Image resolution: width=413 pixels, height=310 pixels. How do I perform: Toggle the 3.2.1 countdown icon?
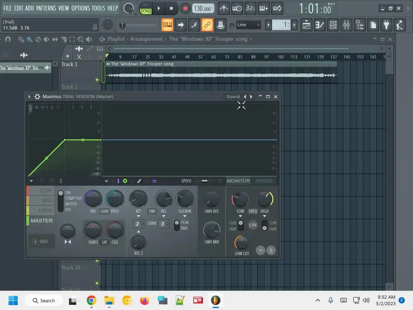[x=250, y=8]
